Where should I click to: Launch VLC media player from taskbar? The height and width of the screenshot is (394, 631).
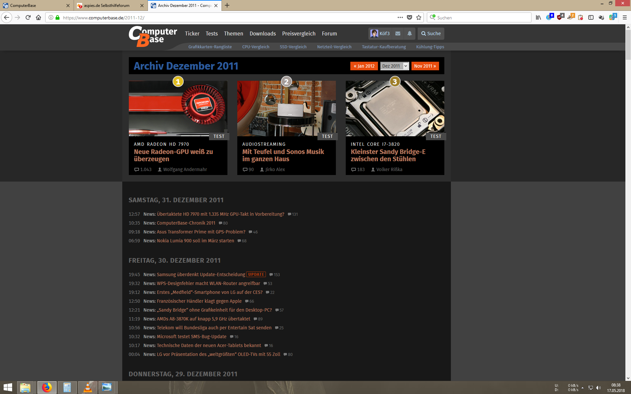point(87,387)
